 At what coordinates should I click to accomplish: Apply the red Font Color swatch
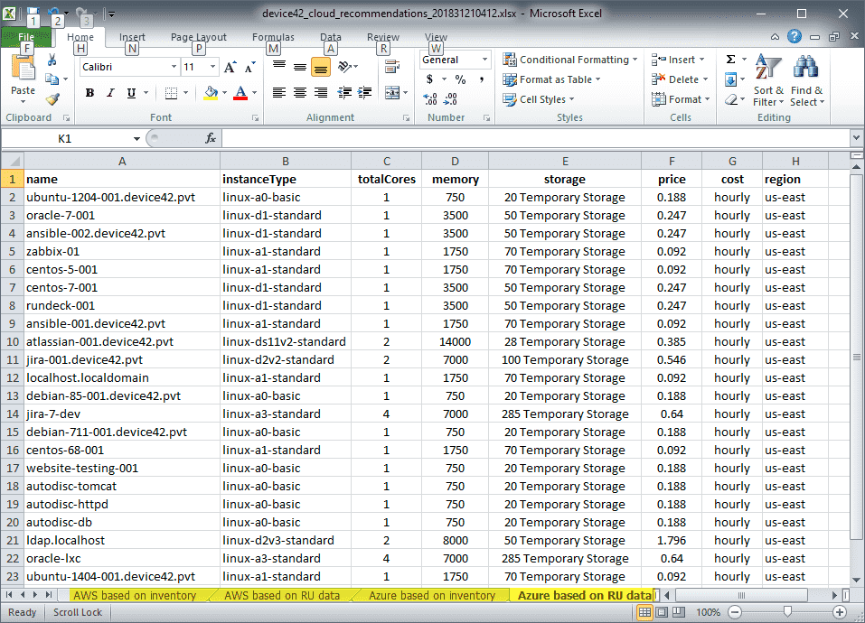coord(240,92)
